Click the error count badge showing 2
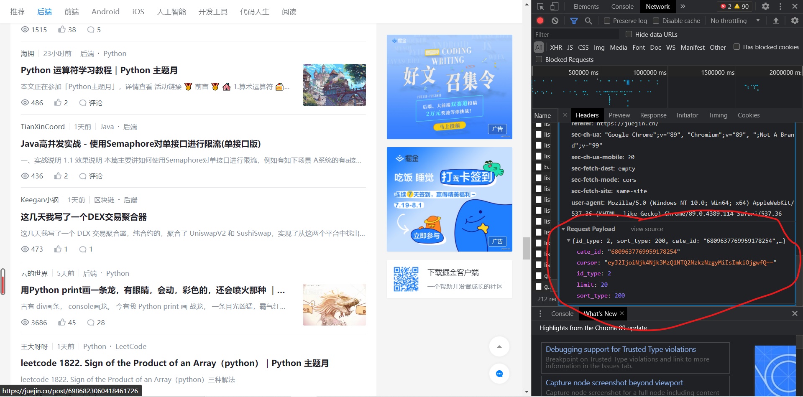Viewport: 803px width, 397px height. coord(726,6)
